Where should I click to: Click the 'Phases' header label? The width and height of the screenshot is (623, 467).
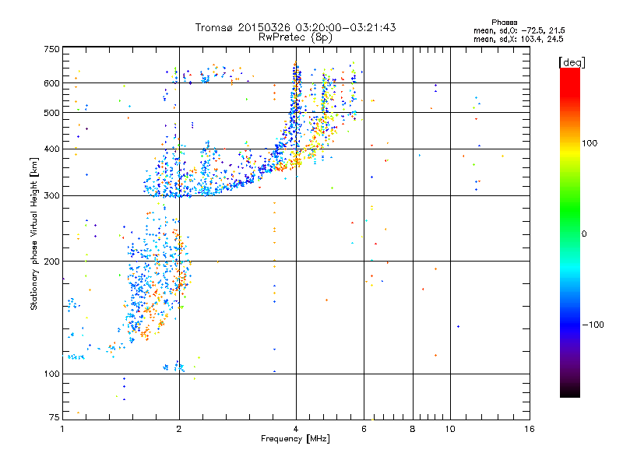click(504, 23)
